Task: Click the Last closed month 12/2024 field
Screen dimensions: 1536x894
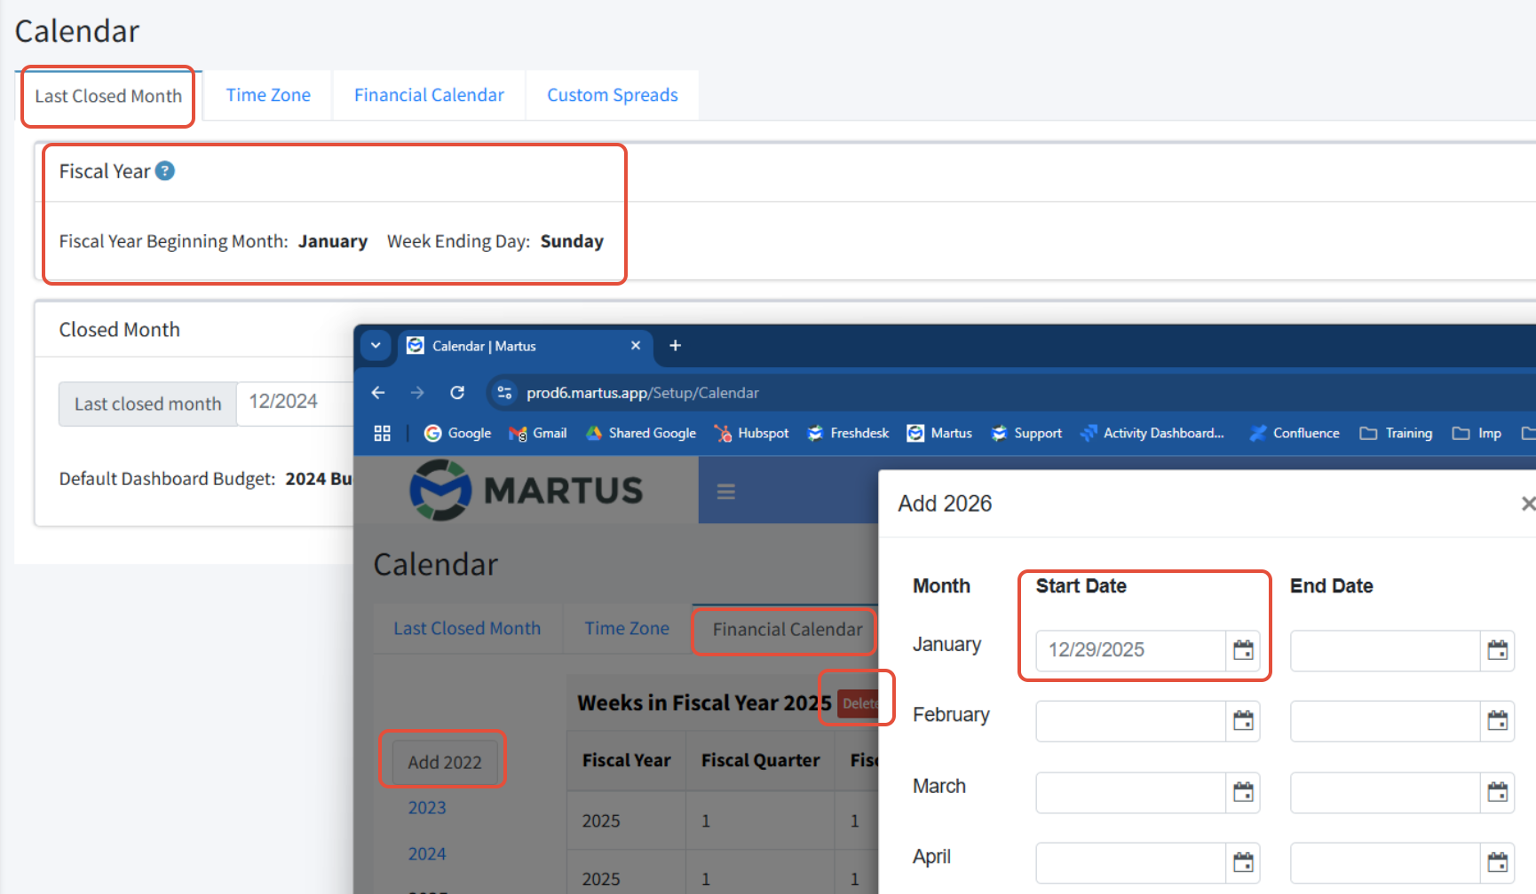Action: [x=295, y=404]
